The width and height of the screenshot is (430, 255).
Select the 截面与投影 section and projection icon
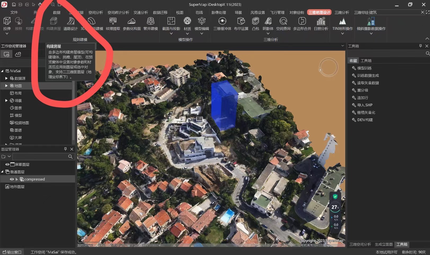click(x=171, y=21)
